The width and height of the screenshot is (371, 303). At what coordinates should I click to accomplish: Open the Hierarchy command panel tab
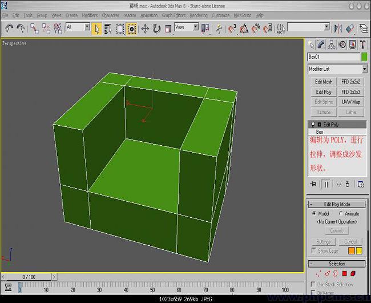click(332, 45)
